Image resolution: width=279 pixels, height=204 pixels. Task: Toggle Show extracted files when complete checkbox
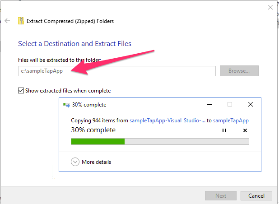point(21,91)
